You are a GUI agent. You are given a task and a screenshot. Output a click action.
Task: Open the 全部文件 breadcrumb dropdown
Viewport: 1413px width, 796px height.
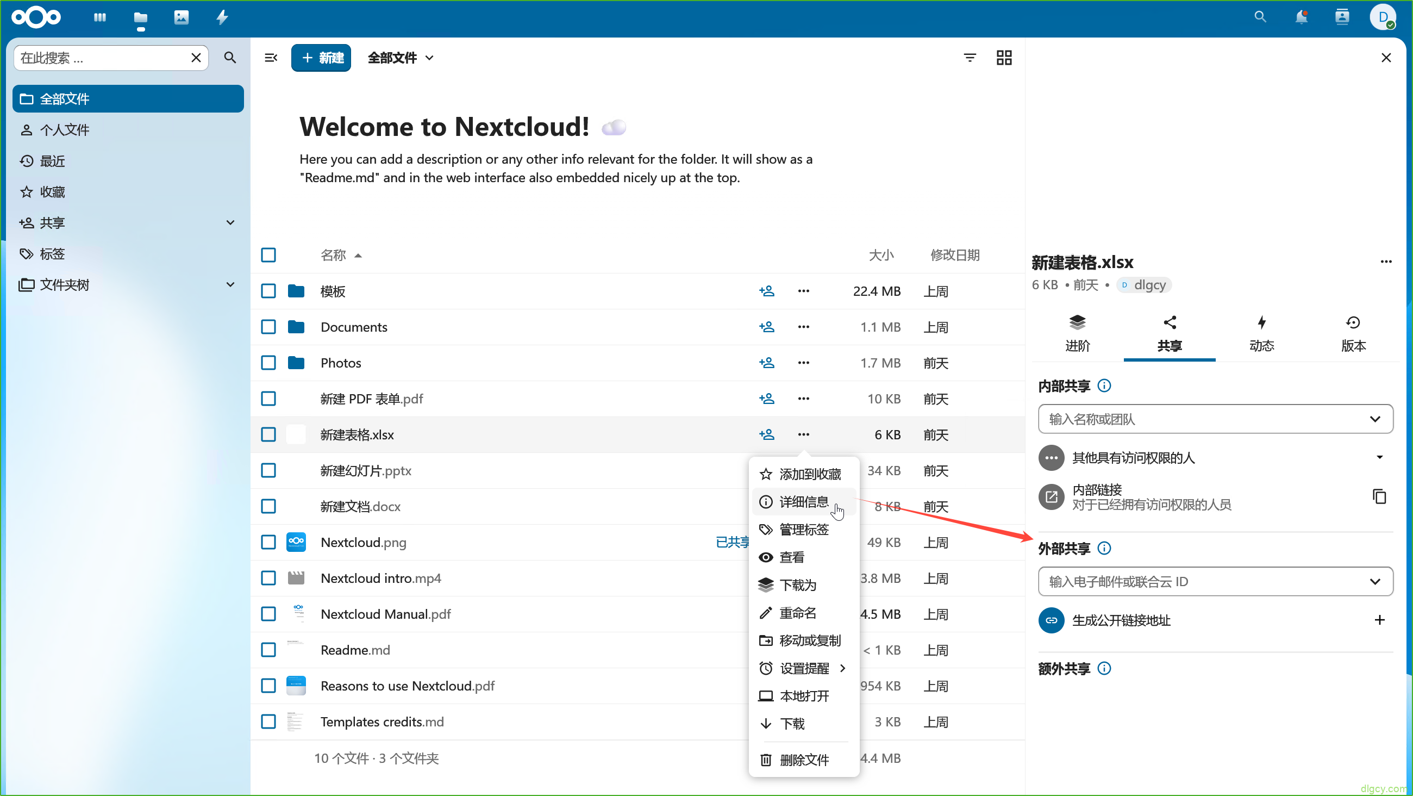pyautogui.click(x=401, y=58)
